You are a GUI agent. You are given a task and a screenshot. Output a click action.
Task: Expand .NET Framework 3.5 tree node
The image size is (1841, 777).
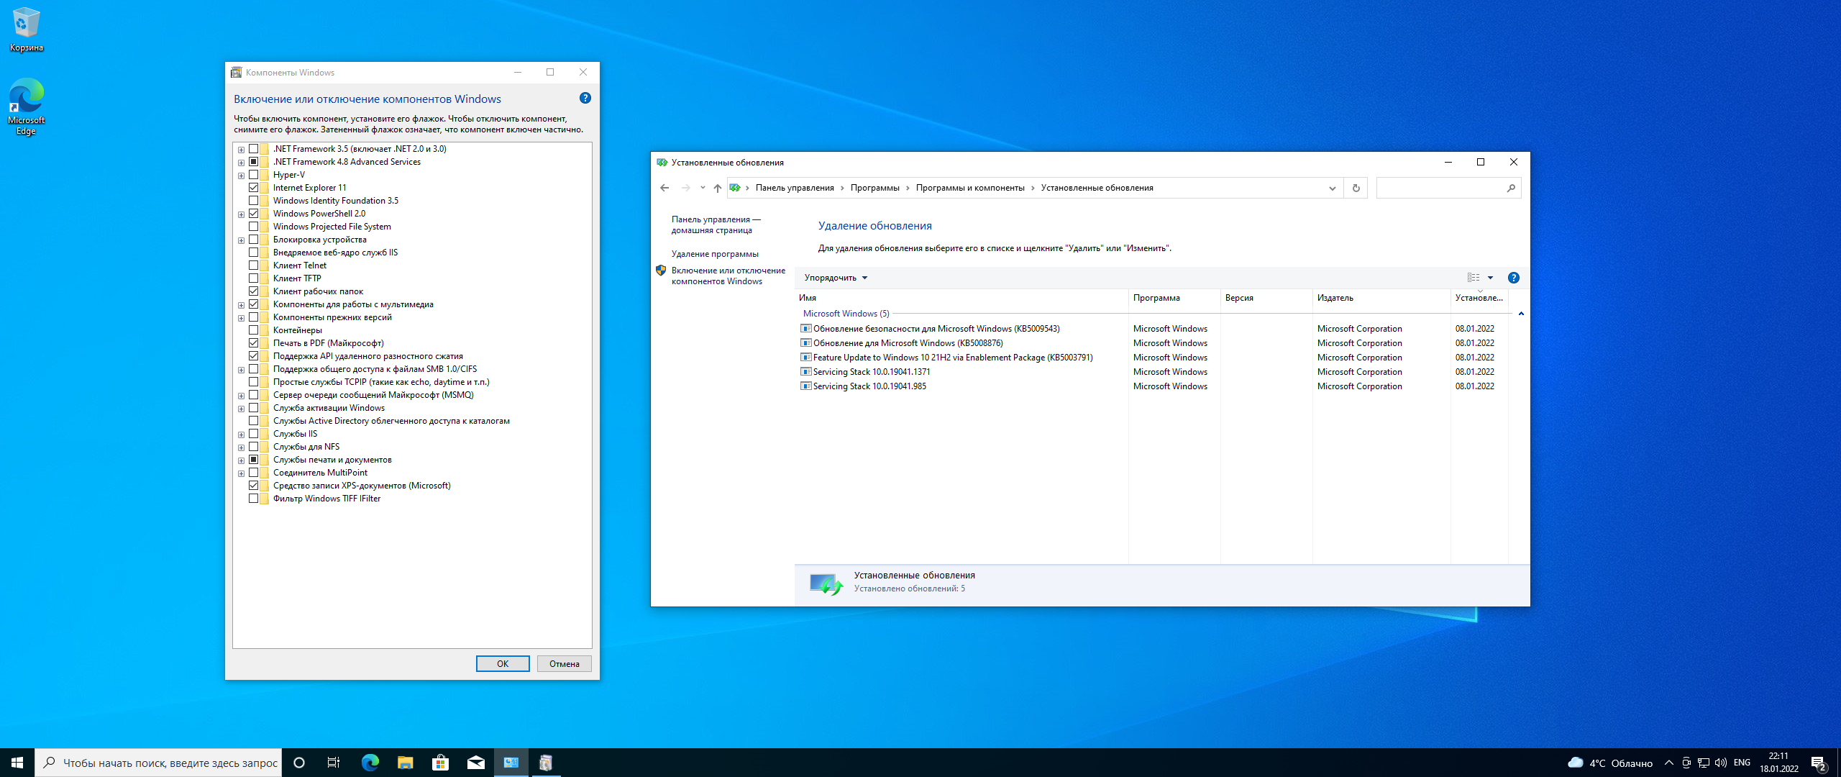(242, 150)
